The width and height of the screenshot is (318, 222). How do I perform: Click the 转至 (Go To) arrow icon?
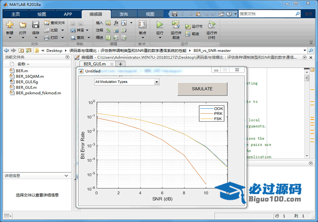pos(73,30)
